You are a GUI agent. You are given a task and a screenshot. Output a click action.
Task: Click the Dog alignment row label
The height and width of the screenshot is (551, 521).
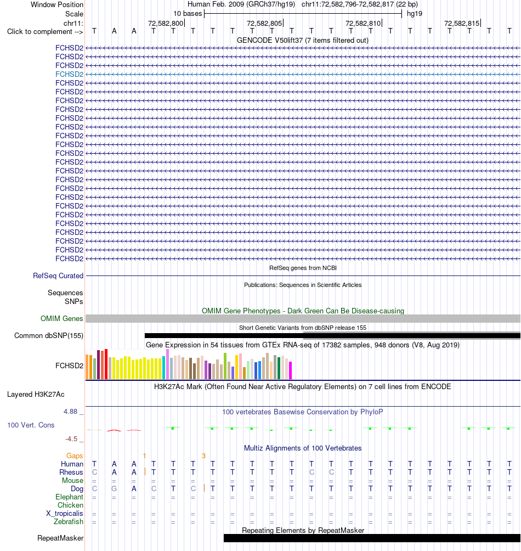[77, 489]
